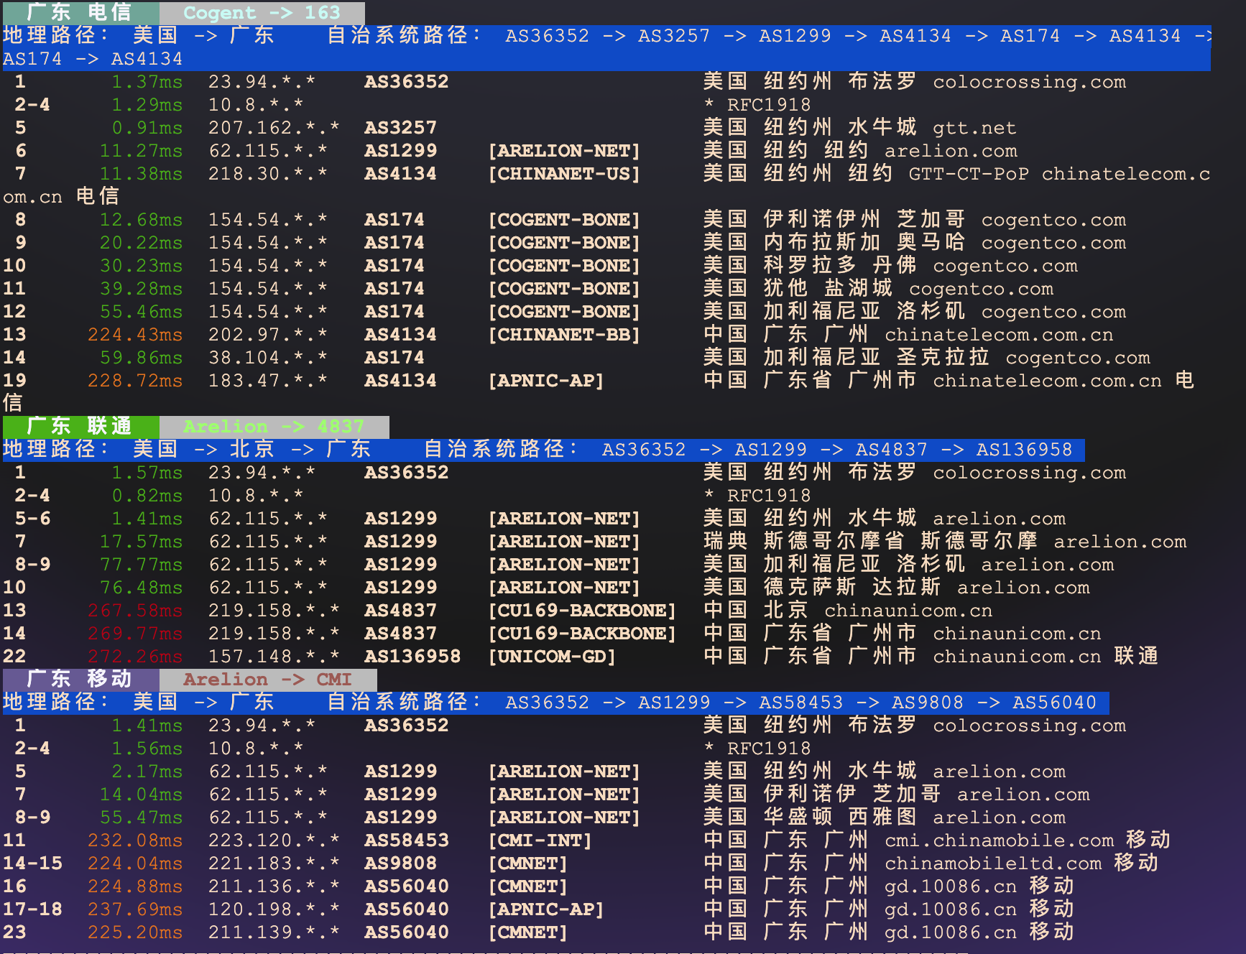The width and height of the screenshot is (1246, 954).
Task: Select the IP address '211.139.*.*'
Action: click(x=274, y=932)
